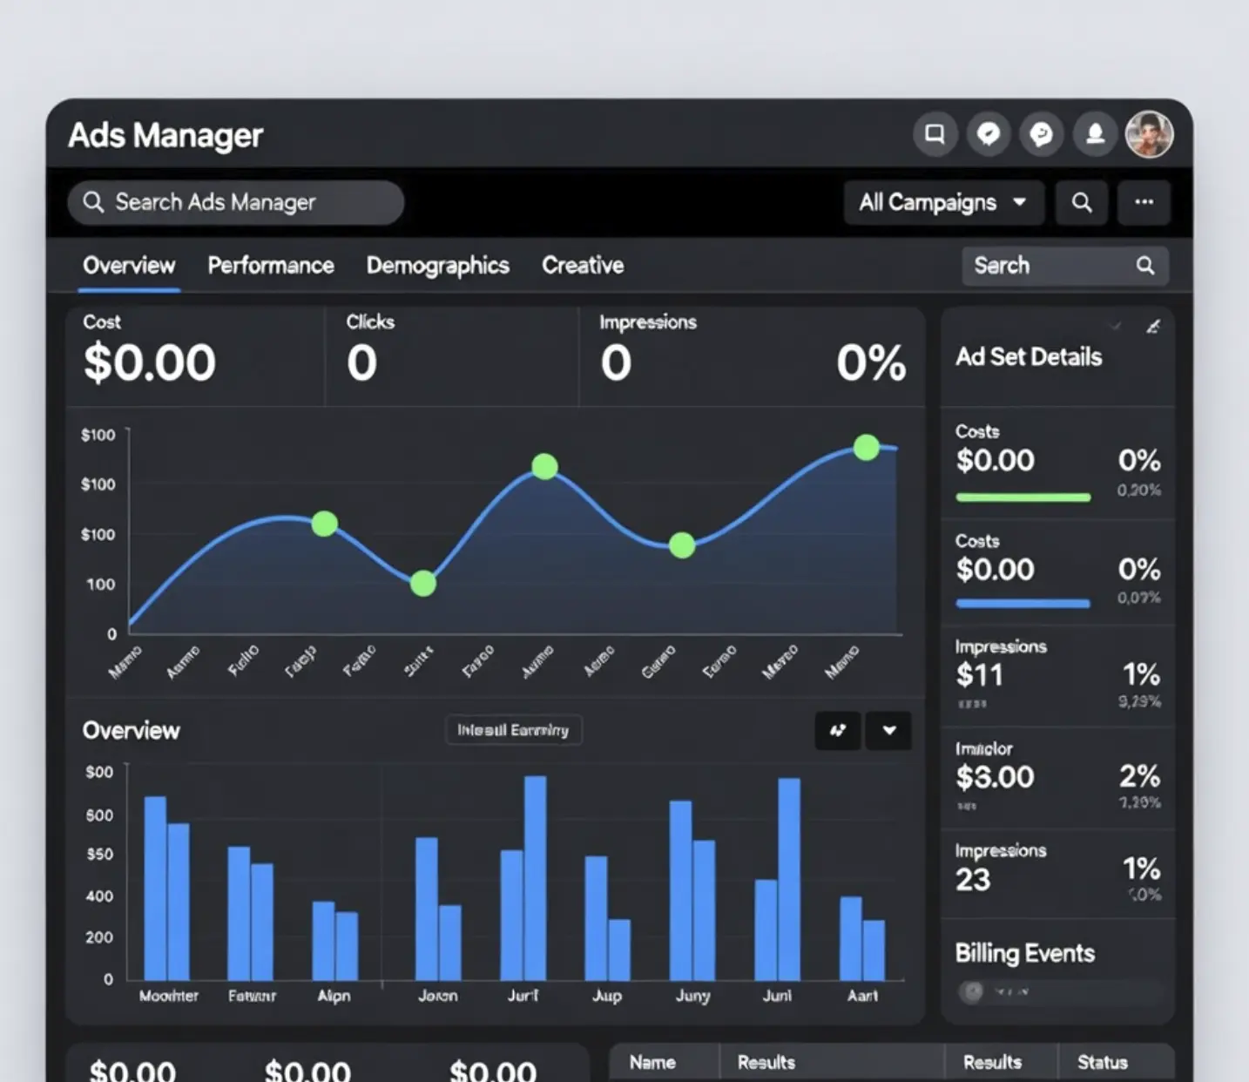Focus the Search Ads Manager field

[x=236, y=202]
